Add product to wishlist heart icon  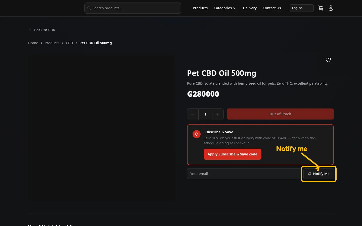tap(328, 60)
